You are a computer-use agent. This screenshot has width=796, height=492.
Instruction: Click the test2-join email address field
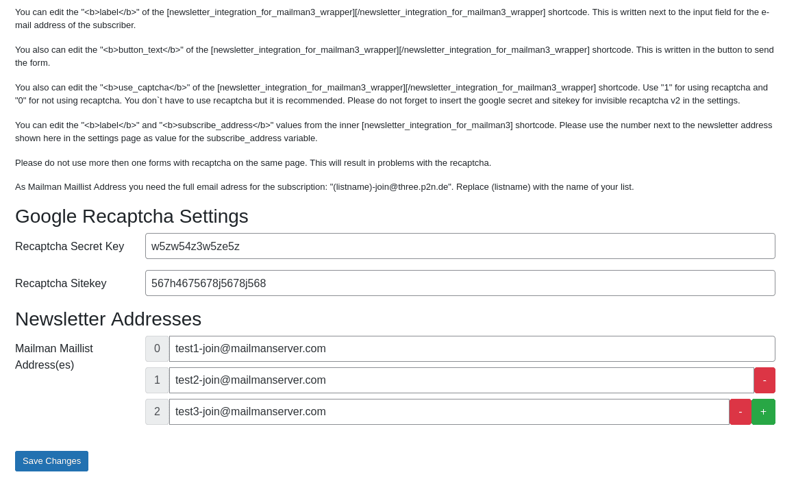click(x=461, y=380)
